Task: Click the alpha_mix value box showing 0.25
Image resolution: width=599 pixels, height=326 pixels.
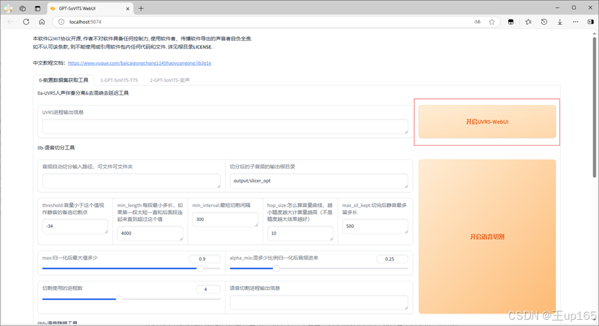Action: coord(392,259)
